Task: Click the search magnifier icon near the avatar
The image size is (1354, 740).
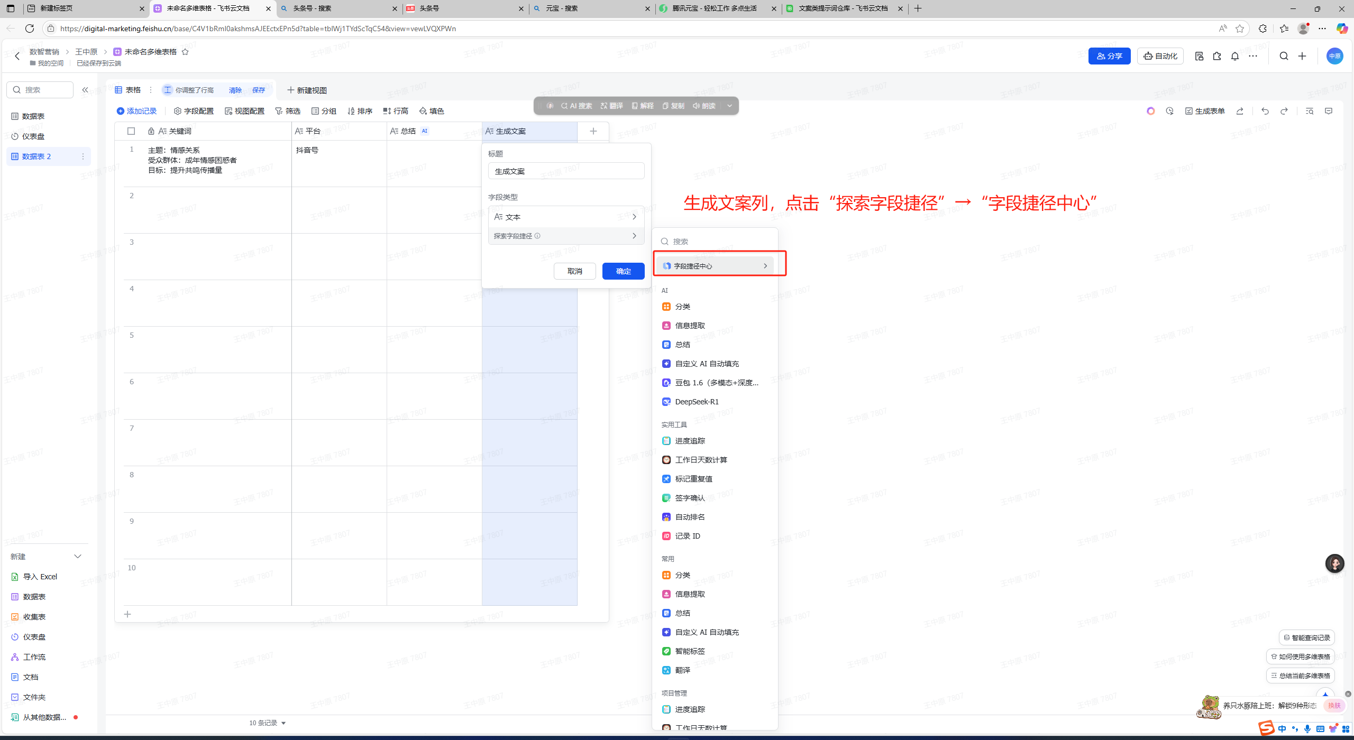Action: click(x=1284, y=55)
